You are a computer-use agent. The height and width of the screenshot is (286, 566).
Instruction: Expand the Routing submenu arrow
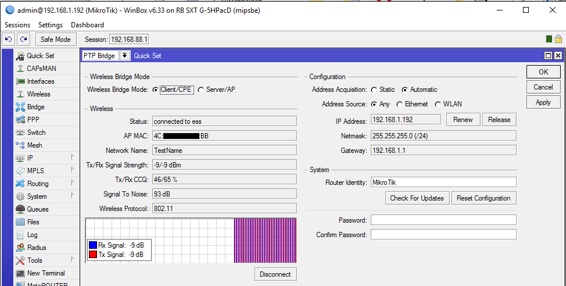click(73, 183)
